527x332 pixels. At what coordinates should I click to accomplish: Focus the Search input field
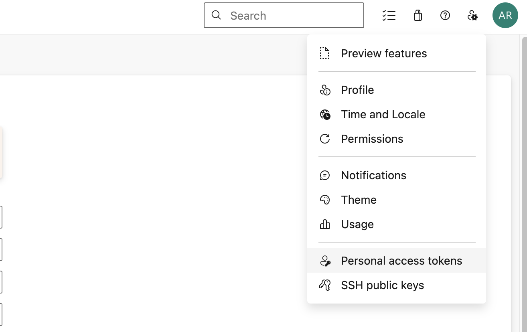click(x=293, y=16)
